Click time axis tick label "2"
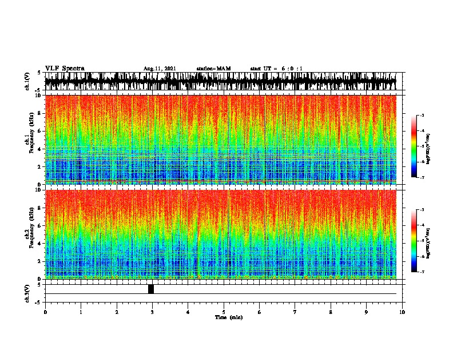Viewport: 453px width, 350px height. point(117,312)
